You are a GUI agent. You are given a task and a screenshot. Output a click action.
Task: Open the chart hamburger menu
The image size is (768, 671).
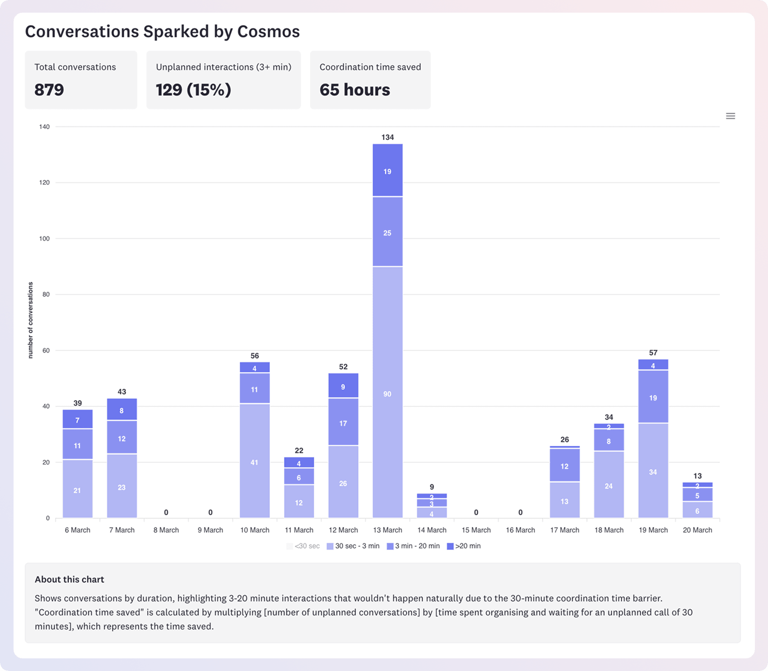[731, 116]
